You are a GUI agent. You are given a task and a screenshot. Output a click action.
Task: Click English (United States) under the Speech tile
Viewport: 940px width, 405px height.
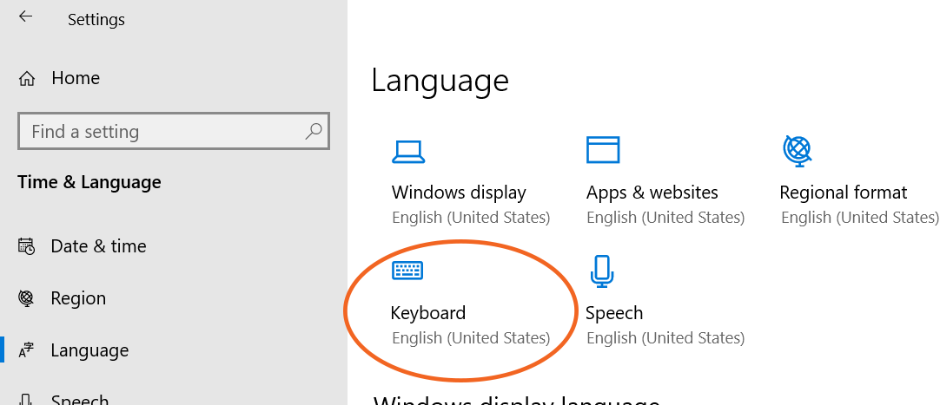click(x=665, y=338)
